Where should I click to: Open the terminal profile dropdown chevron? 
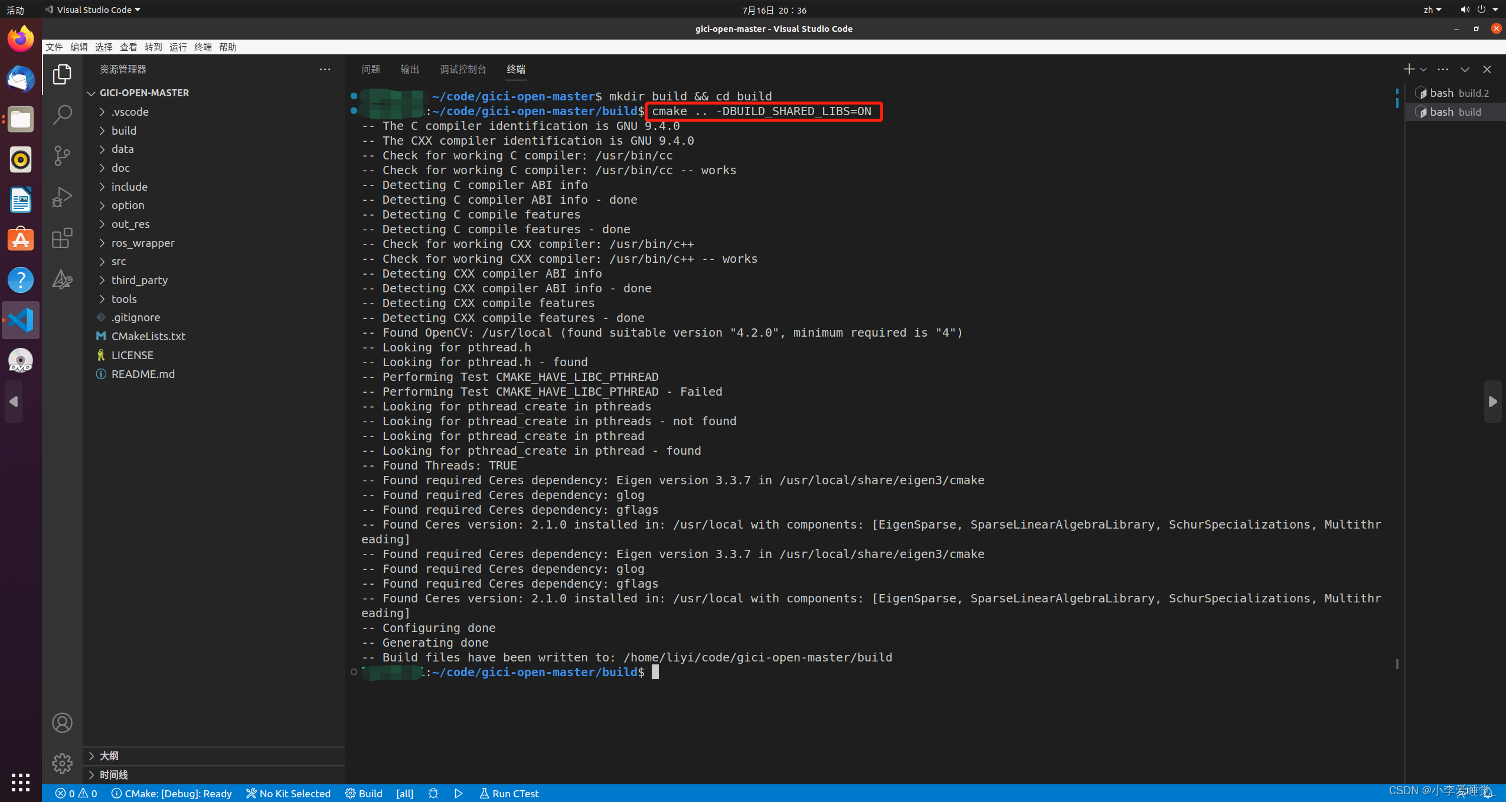click(1423, 69)
